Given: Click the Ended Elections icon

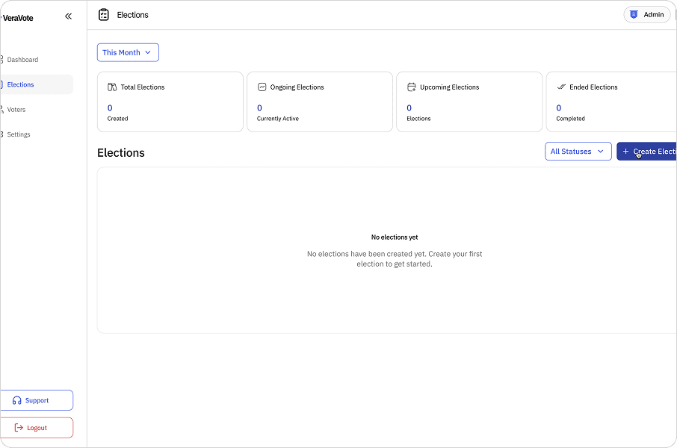Looking at the screenshot, I should [x=561, y=87].
